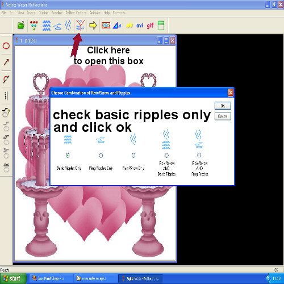Select Rain/Snow AND Ring Ripples option
The height and width of the screenshot is (284, 284).
coord(199,155)
